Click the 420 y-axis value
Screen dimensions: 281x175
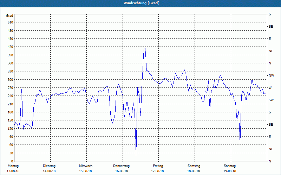11,47
